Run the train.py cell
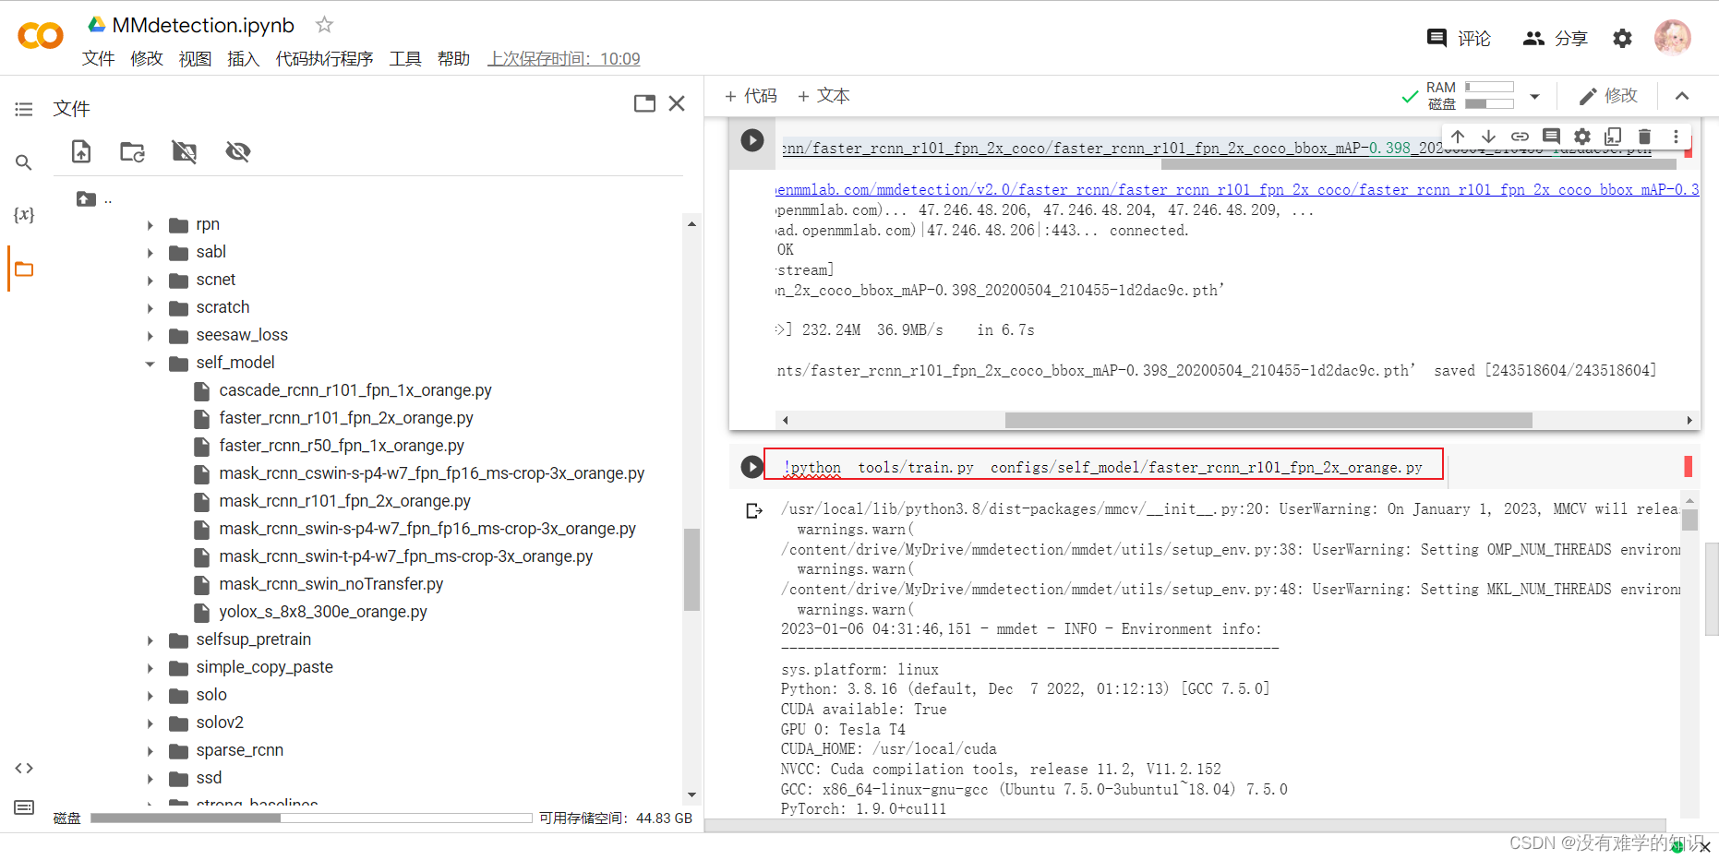 (752, 467)
